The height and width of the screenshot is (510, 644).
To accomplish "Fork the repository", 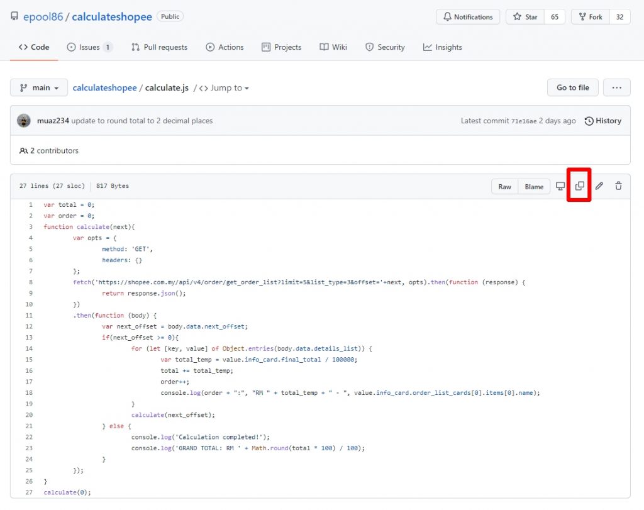I will [x=590, y=17].
